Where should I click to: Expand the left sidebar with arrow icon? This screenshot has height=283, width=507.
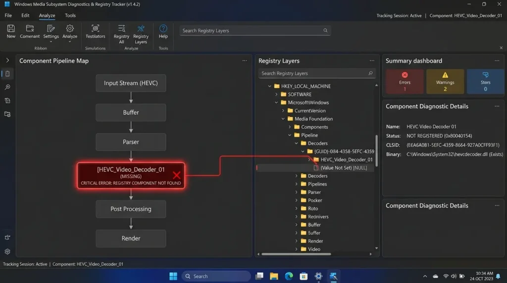tap(7, 60)
